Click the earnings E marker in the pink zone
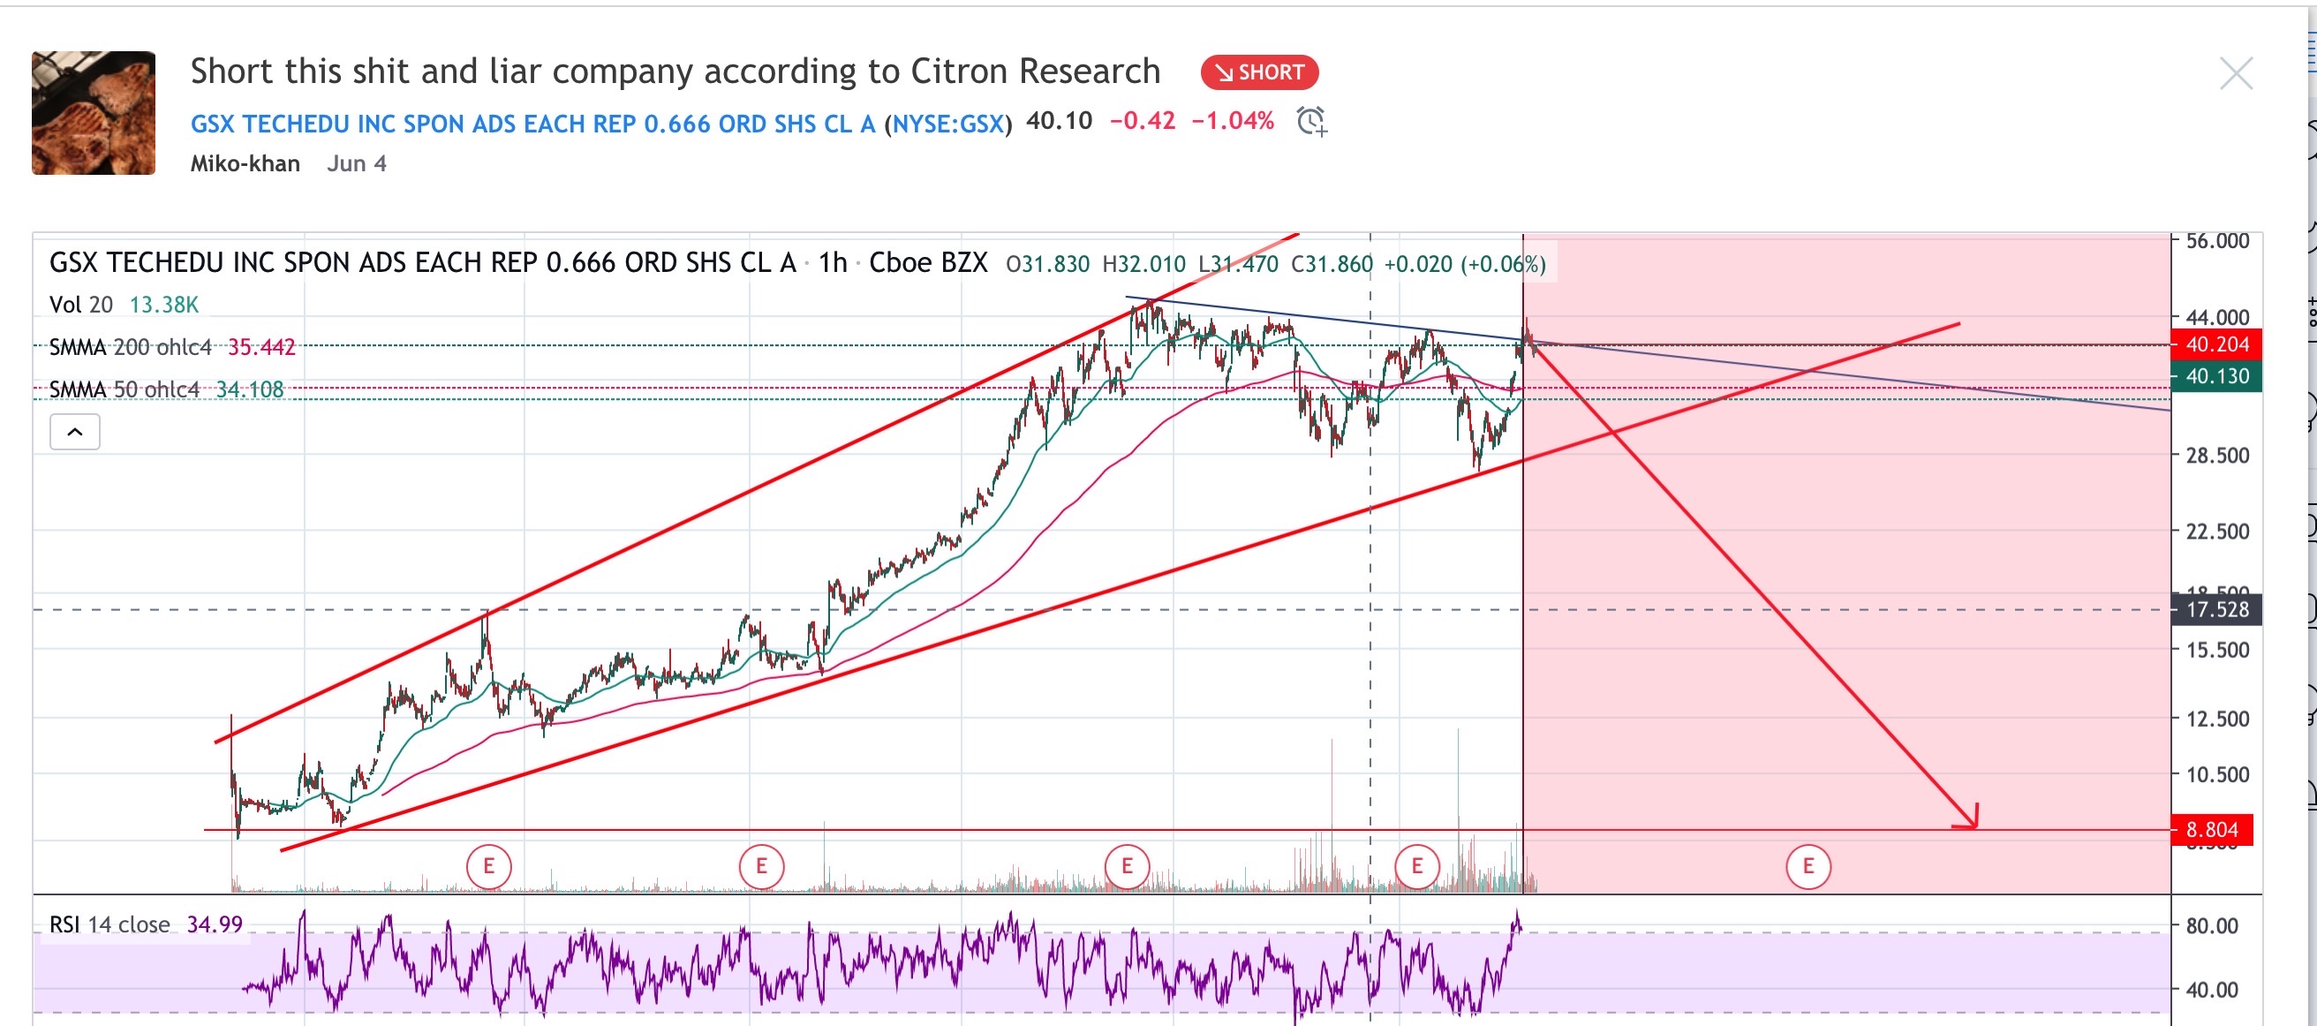The image size is (2317, 1026). pyautogui.click(x=1808, y=866)
